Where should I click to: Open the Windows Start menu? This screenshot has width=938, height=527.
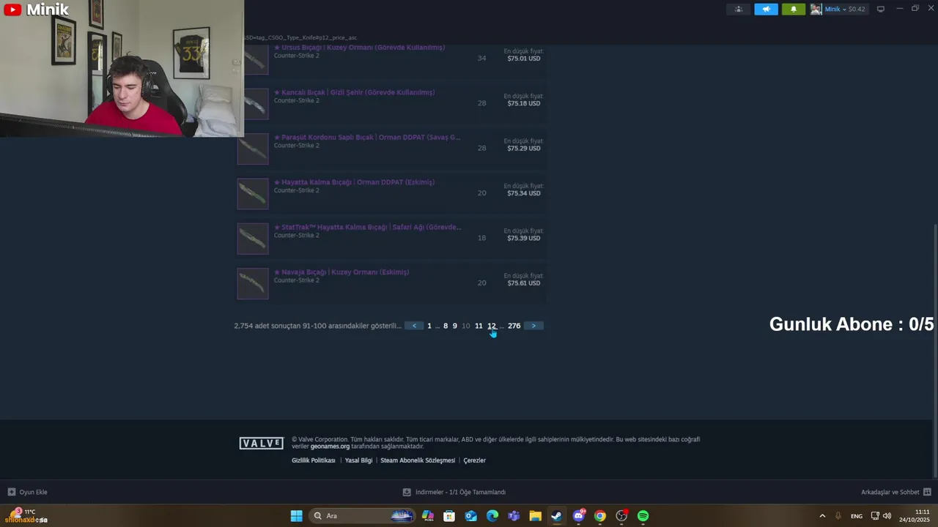(x=297, y=516)
